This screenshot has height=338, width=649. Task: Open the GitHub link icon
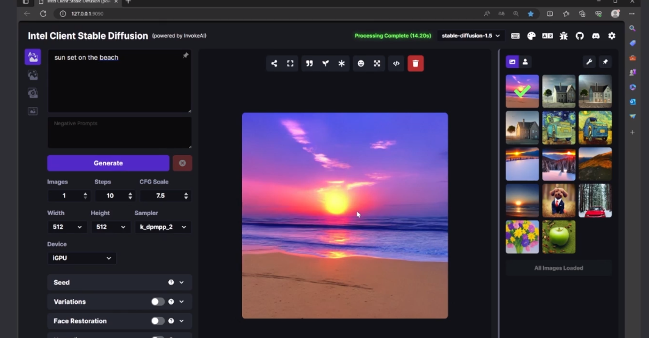tap(580, 36)
